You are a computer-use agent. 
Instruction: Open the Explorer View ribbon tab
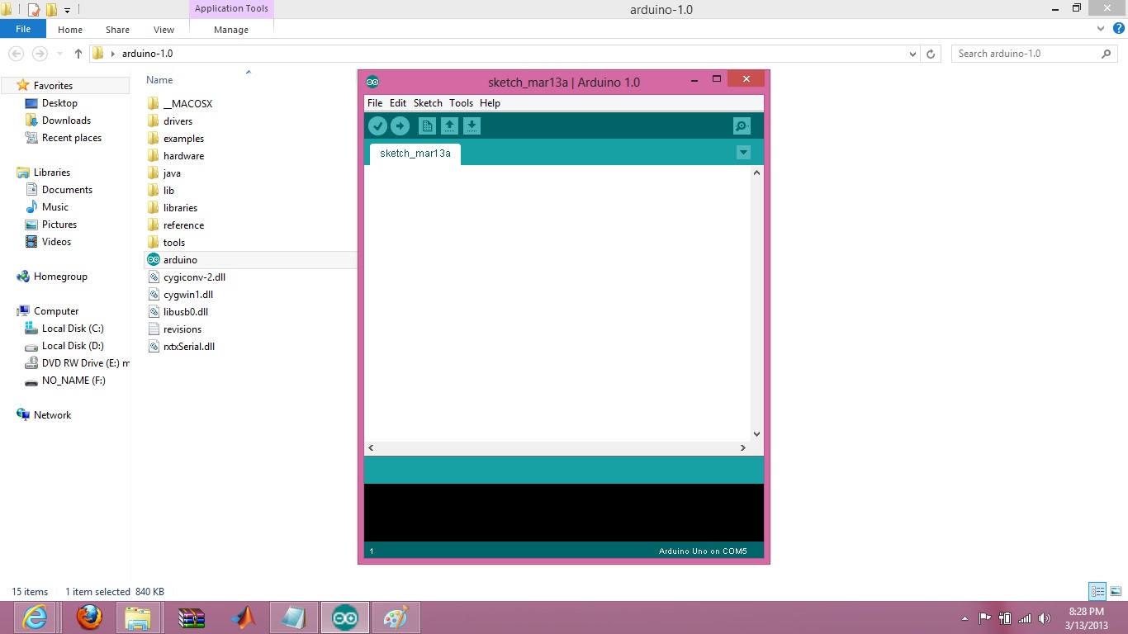point(164,30)
